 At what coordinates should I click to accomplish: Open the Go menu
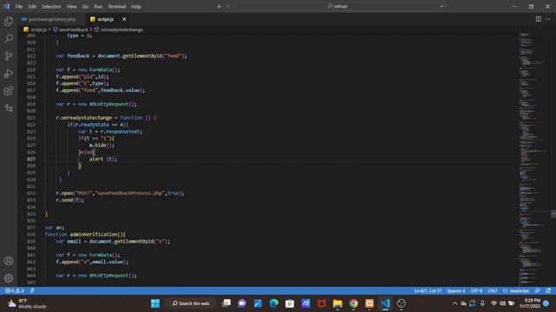point(85,6)
